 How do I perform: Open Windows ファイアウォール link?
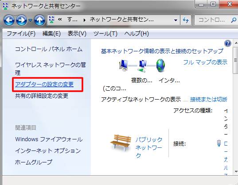coord(49,139)
